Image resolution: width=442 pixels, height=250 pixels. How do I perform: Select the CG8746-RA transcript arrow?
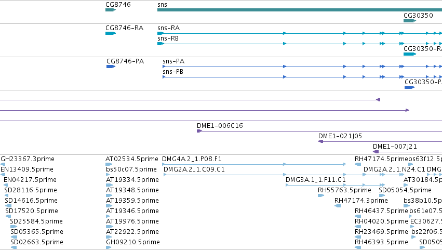[111, 33]
